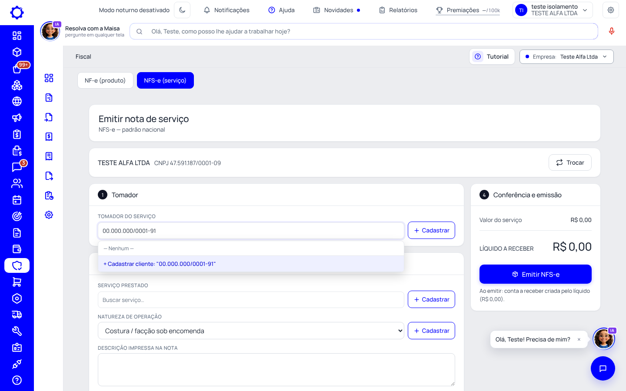Select the NFS-e (serviço) tab
This screenshot has width=626, height=391.
(165, 80)
